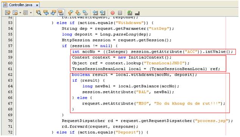Go to the next search occurrence
Screen dimensions: 240x137
point(53,13)
